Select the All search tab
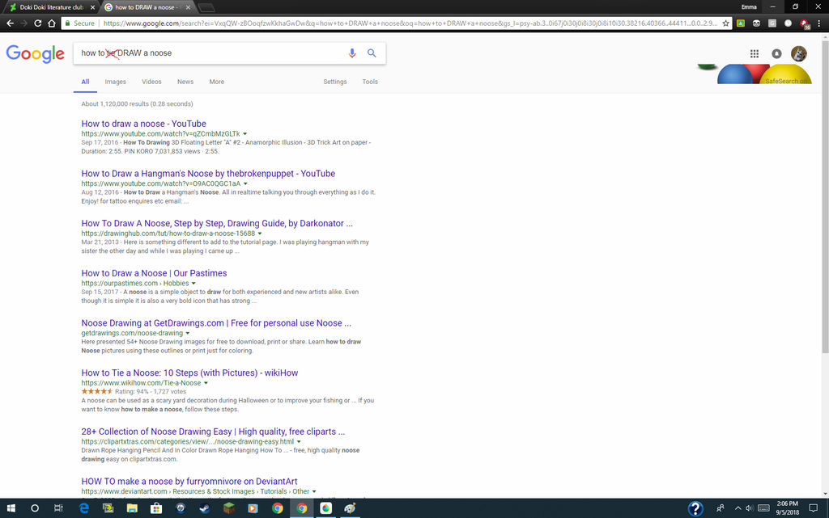Viewport: 829px width, 518px height. click(85, 82)
